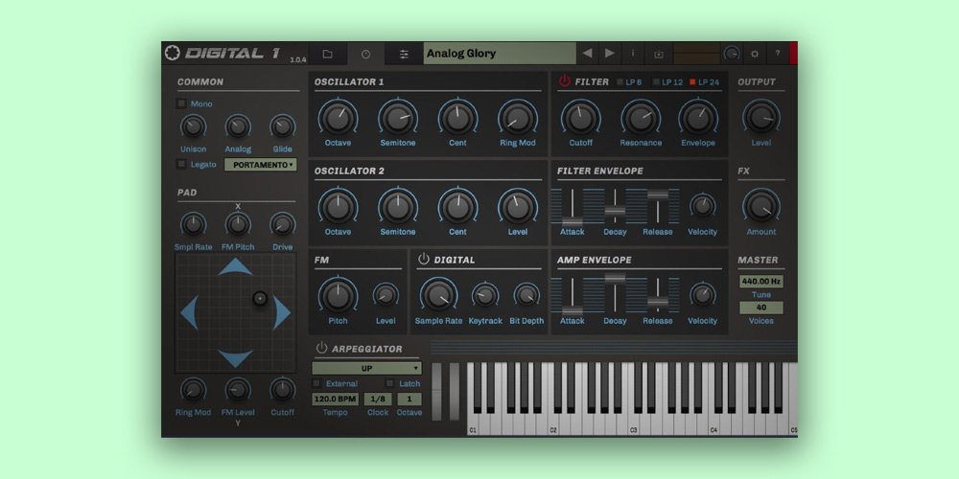Image resolution: width=959 pixels, height=479 pixels.
Task: Click the Filter Resonance knob
Action: click(x=641, y=118)
